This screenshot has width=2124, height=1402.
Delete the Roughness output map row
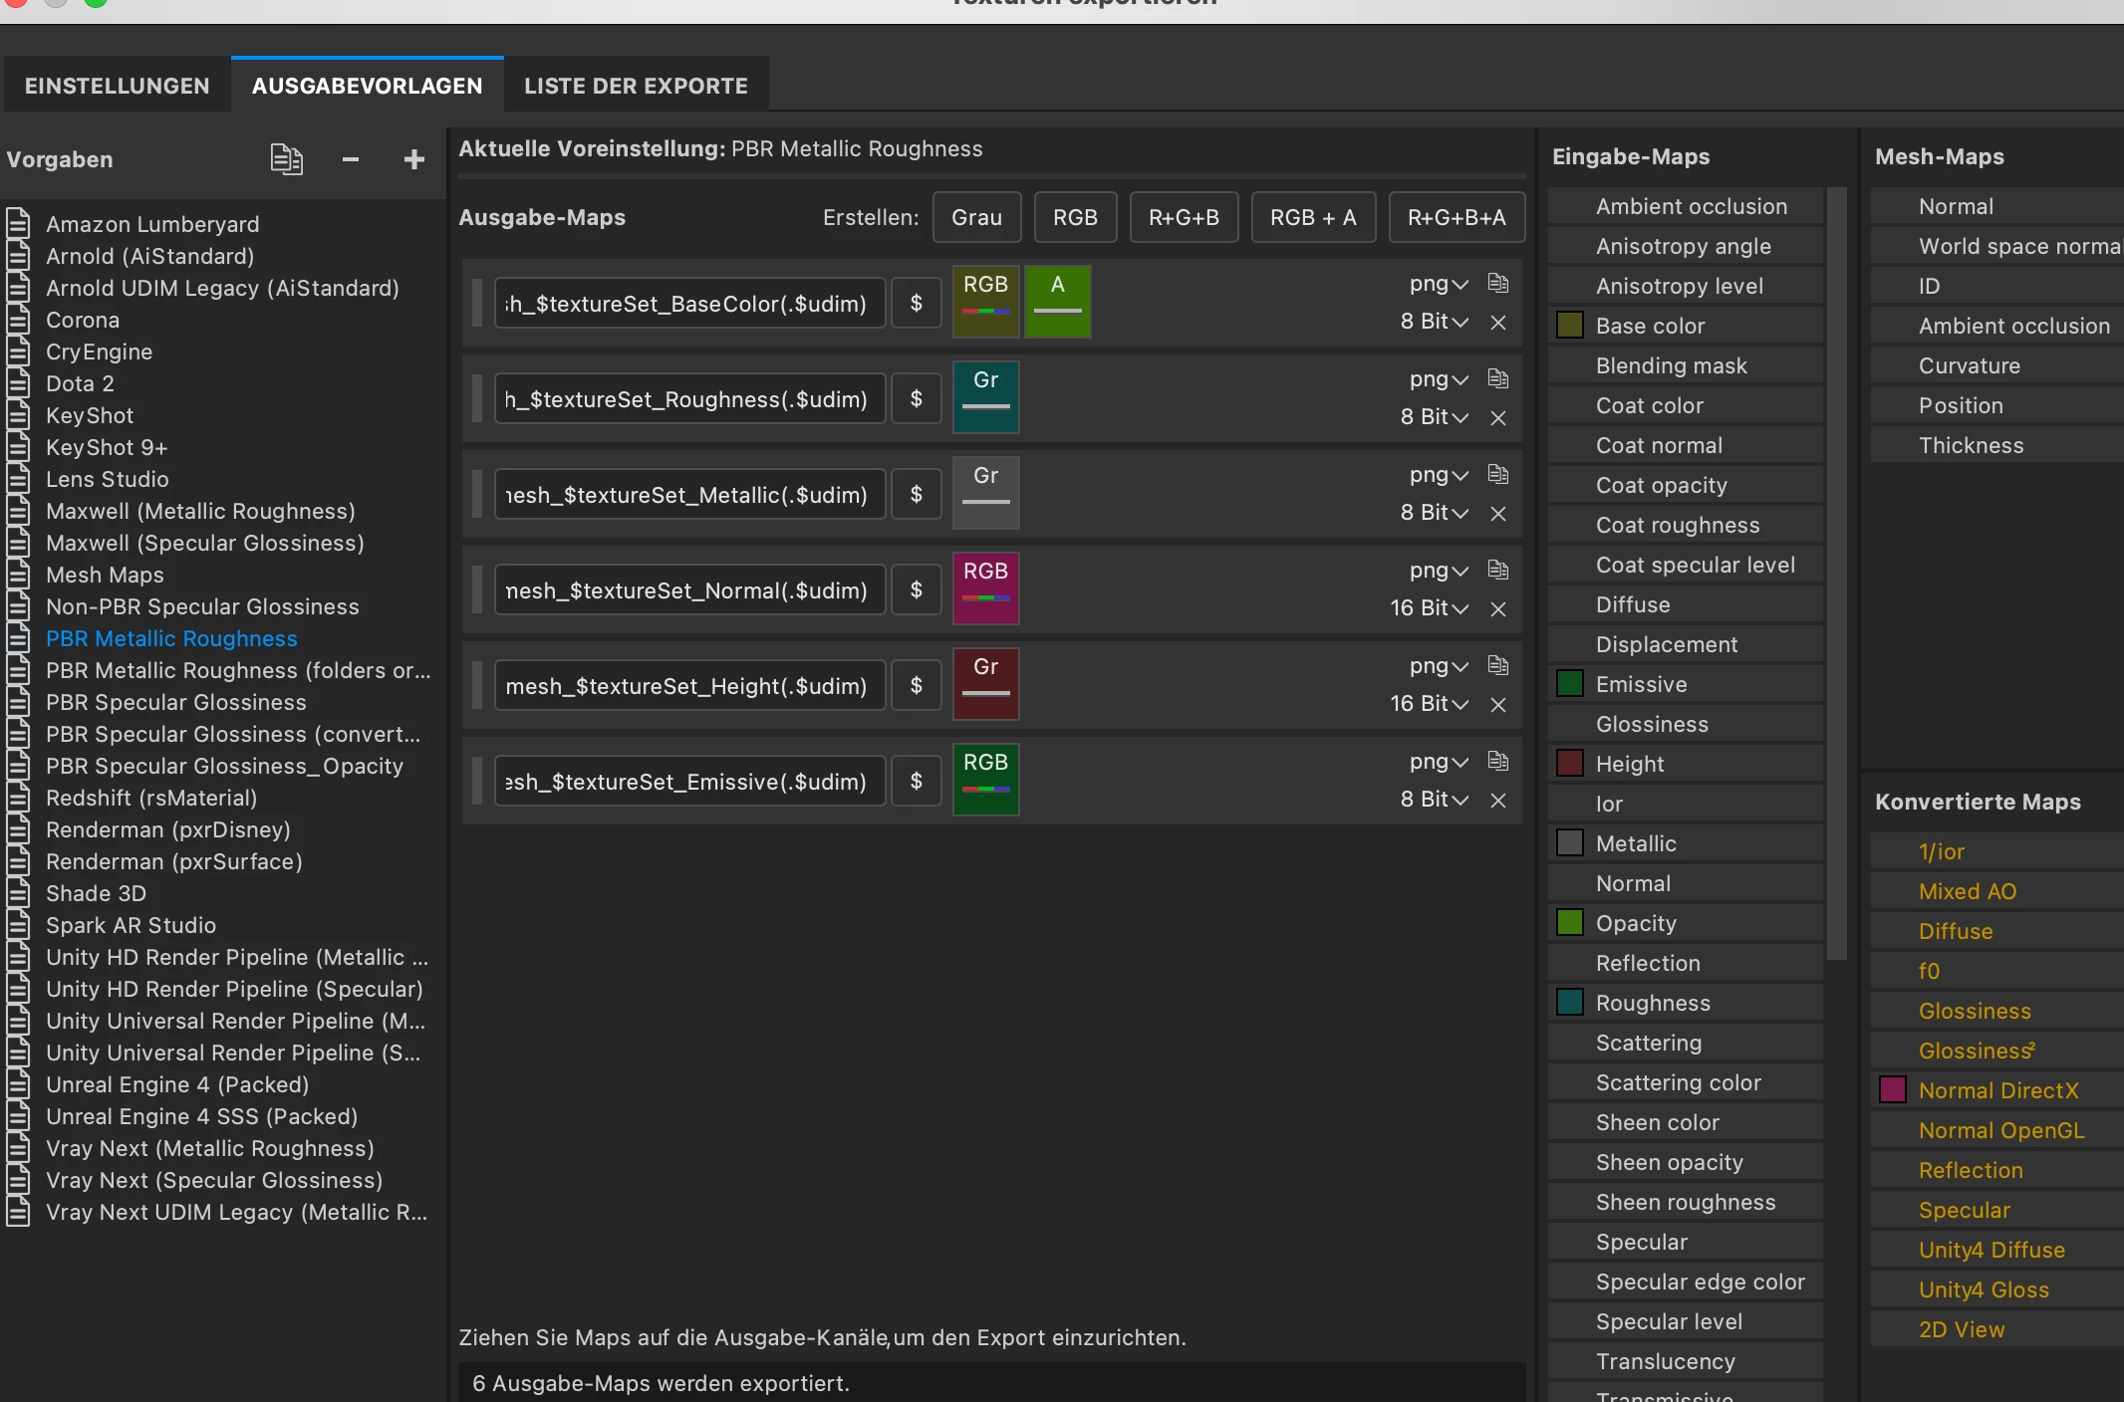click(1497, 418)
